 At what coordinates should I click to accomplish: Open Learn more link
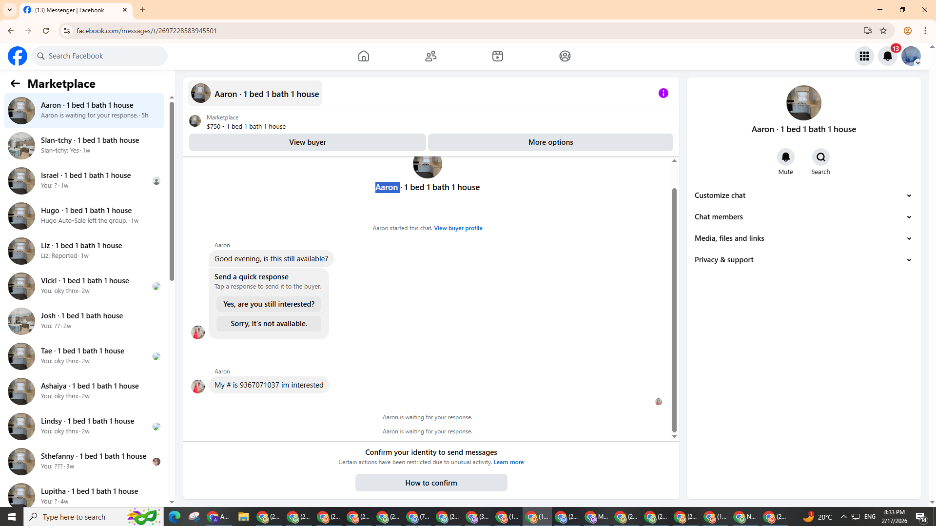(508, 462)
